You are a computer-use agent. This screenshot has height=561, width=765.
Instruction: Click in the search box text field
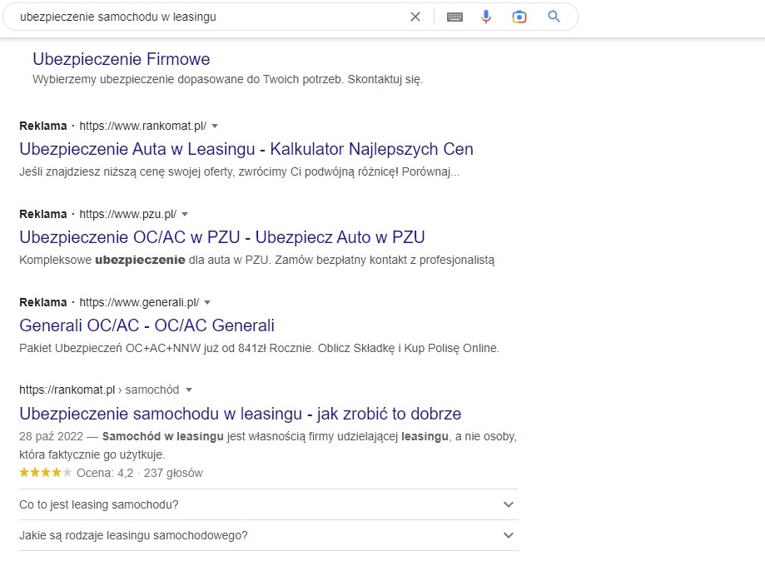coord(210,17)
